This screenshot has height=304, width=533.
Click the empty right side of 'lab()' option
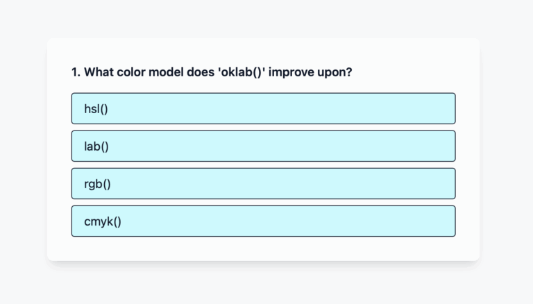coord(389,146)
